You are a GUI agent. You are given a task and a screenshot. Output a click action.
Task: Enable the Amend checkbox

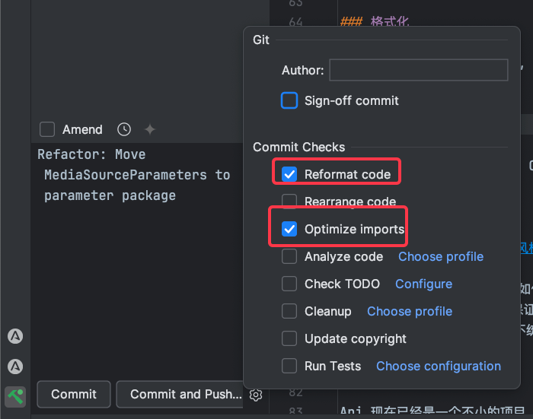[47, 129]
